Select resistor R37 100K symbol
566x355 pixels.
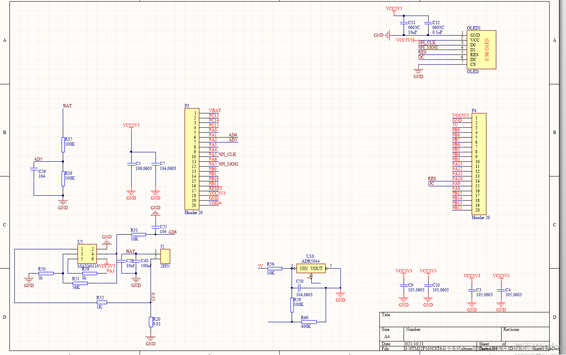pos(63,145)
